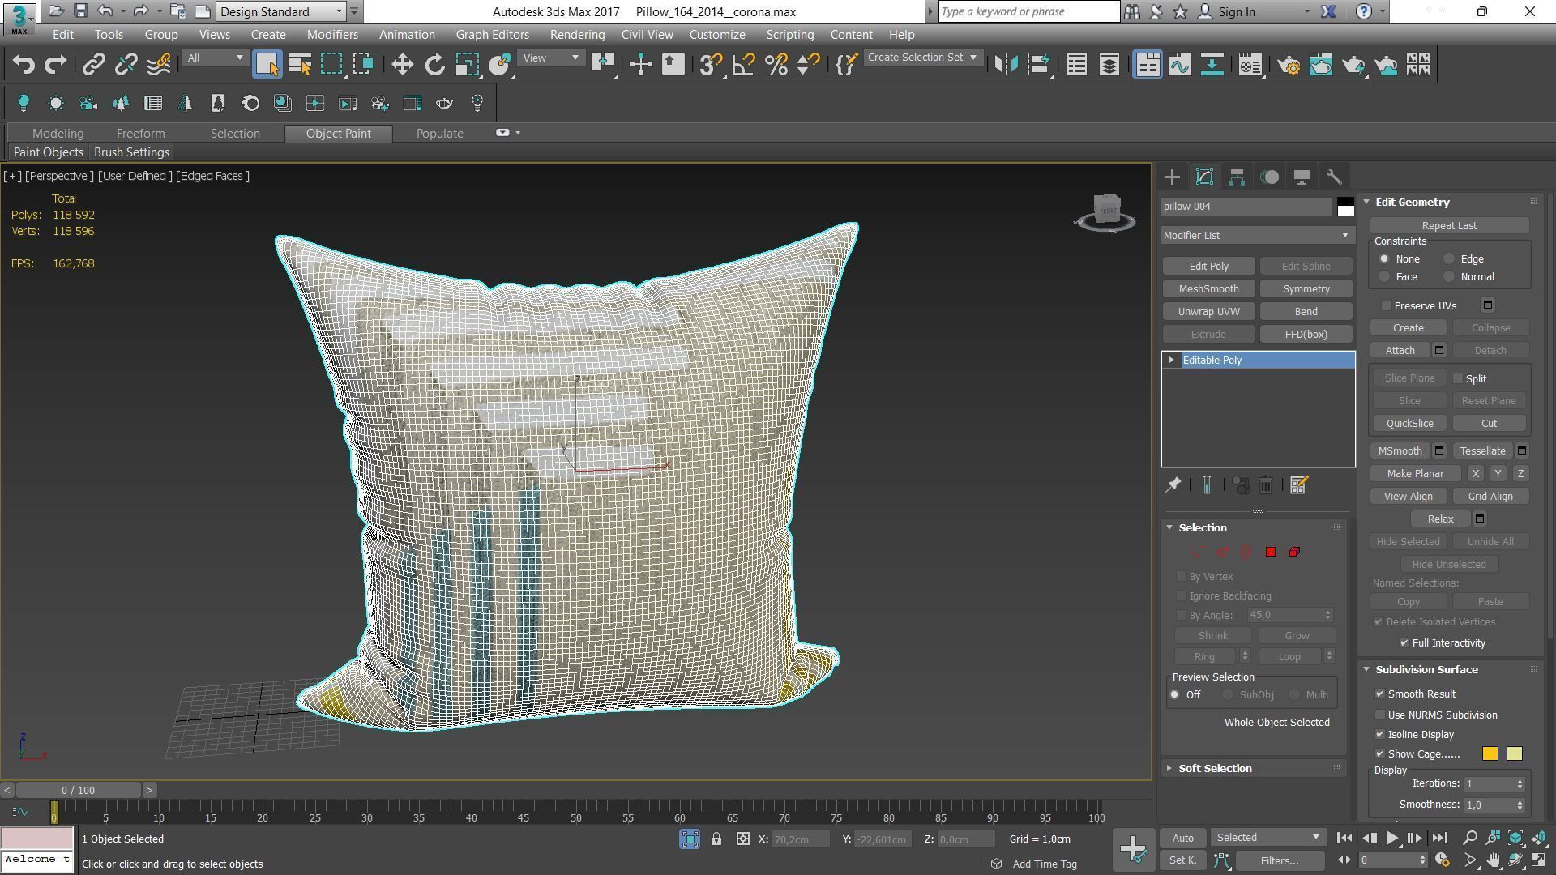Enable the Preserve UVs checkbox

[1387, 305]
